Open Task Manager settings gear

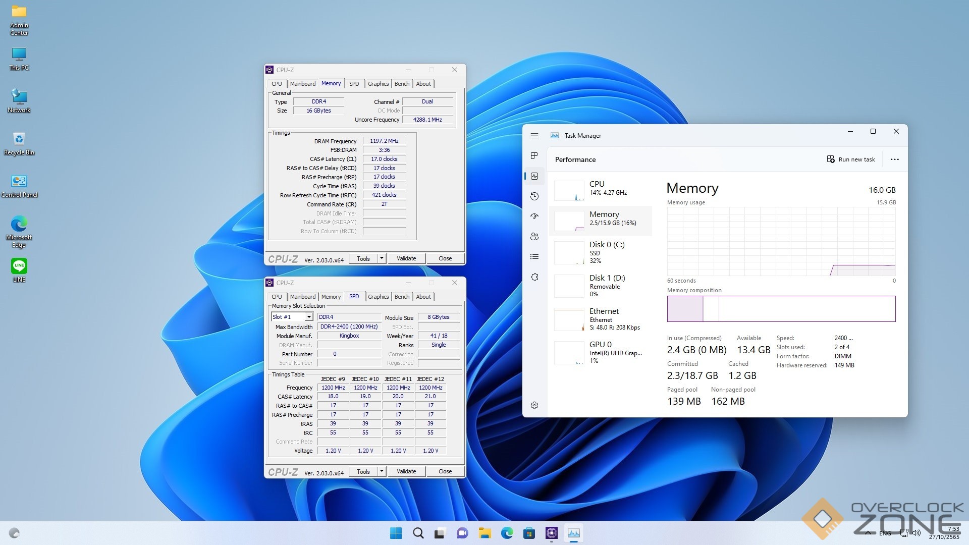coord(534,405)
